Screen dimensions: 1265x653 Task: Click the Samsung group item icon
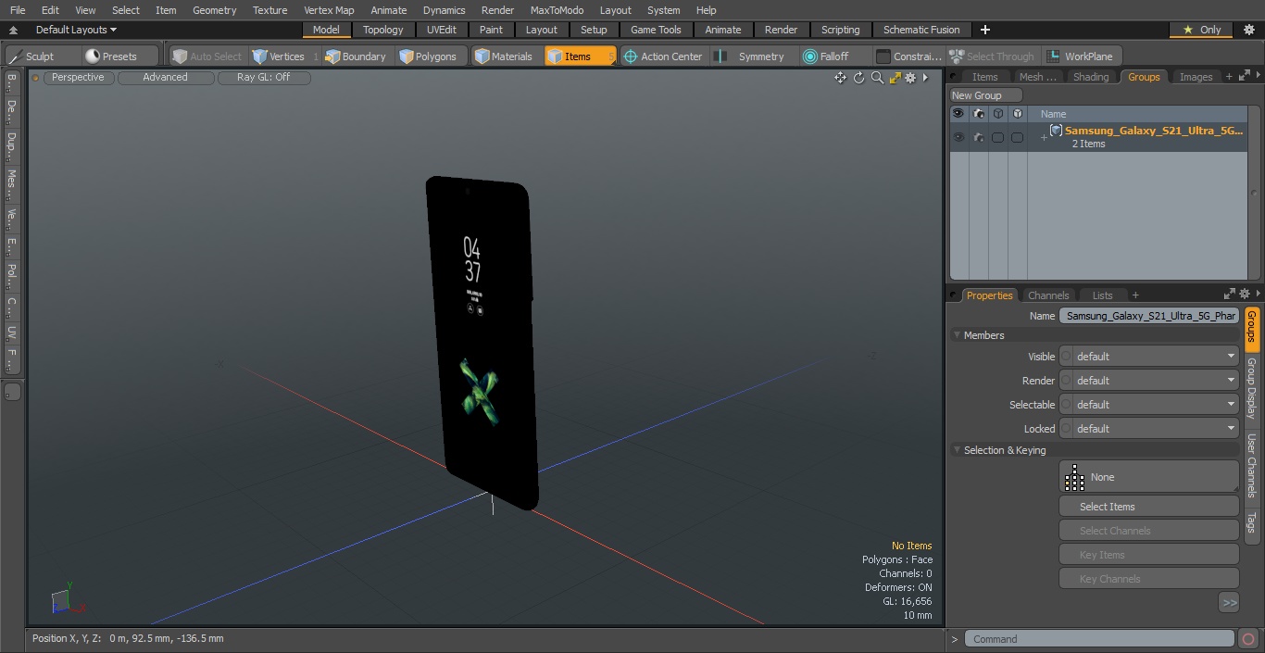click(x=1056, y=131)
